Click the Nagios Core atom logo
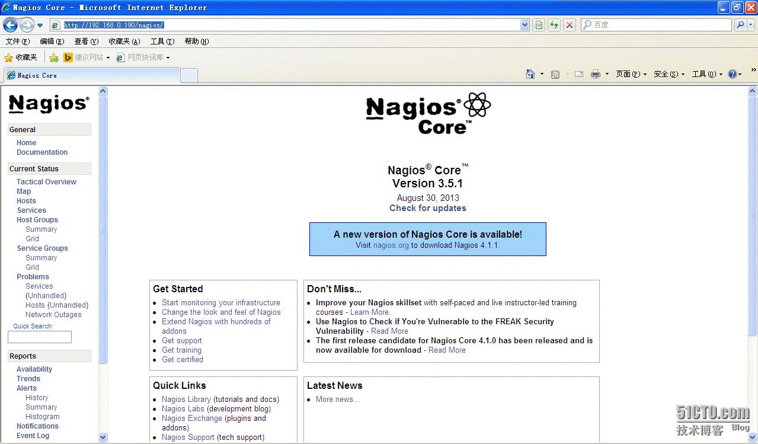The image size is (758, 444). [477, 106]
